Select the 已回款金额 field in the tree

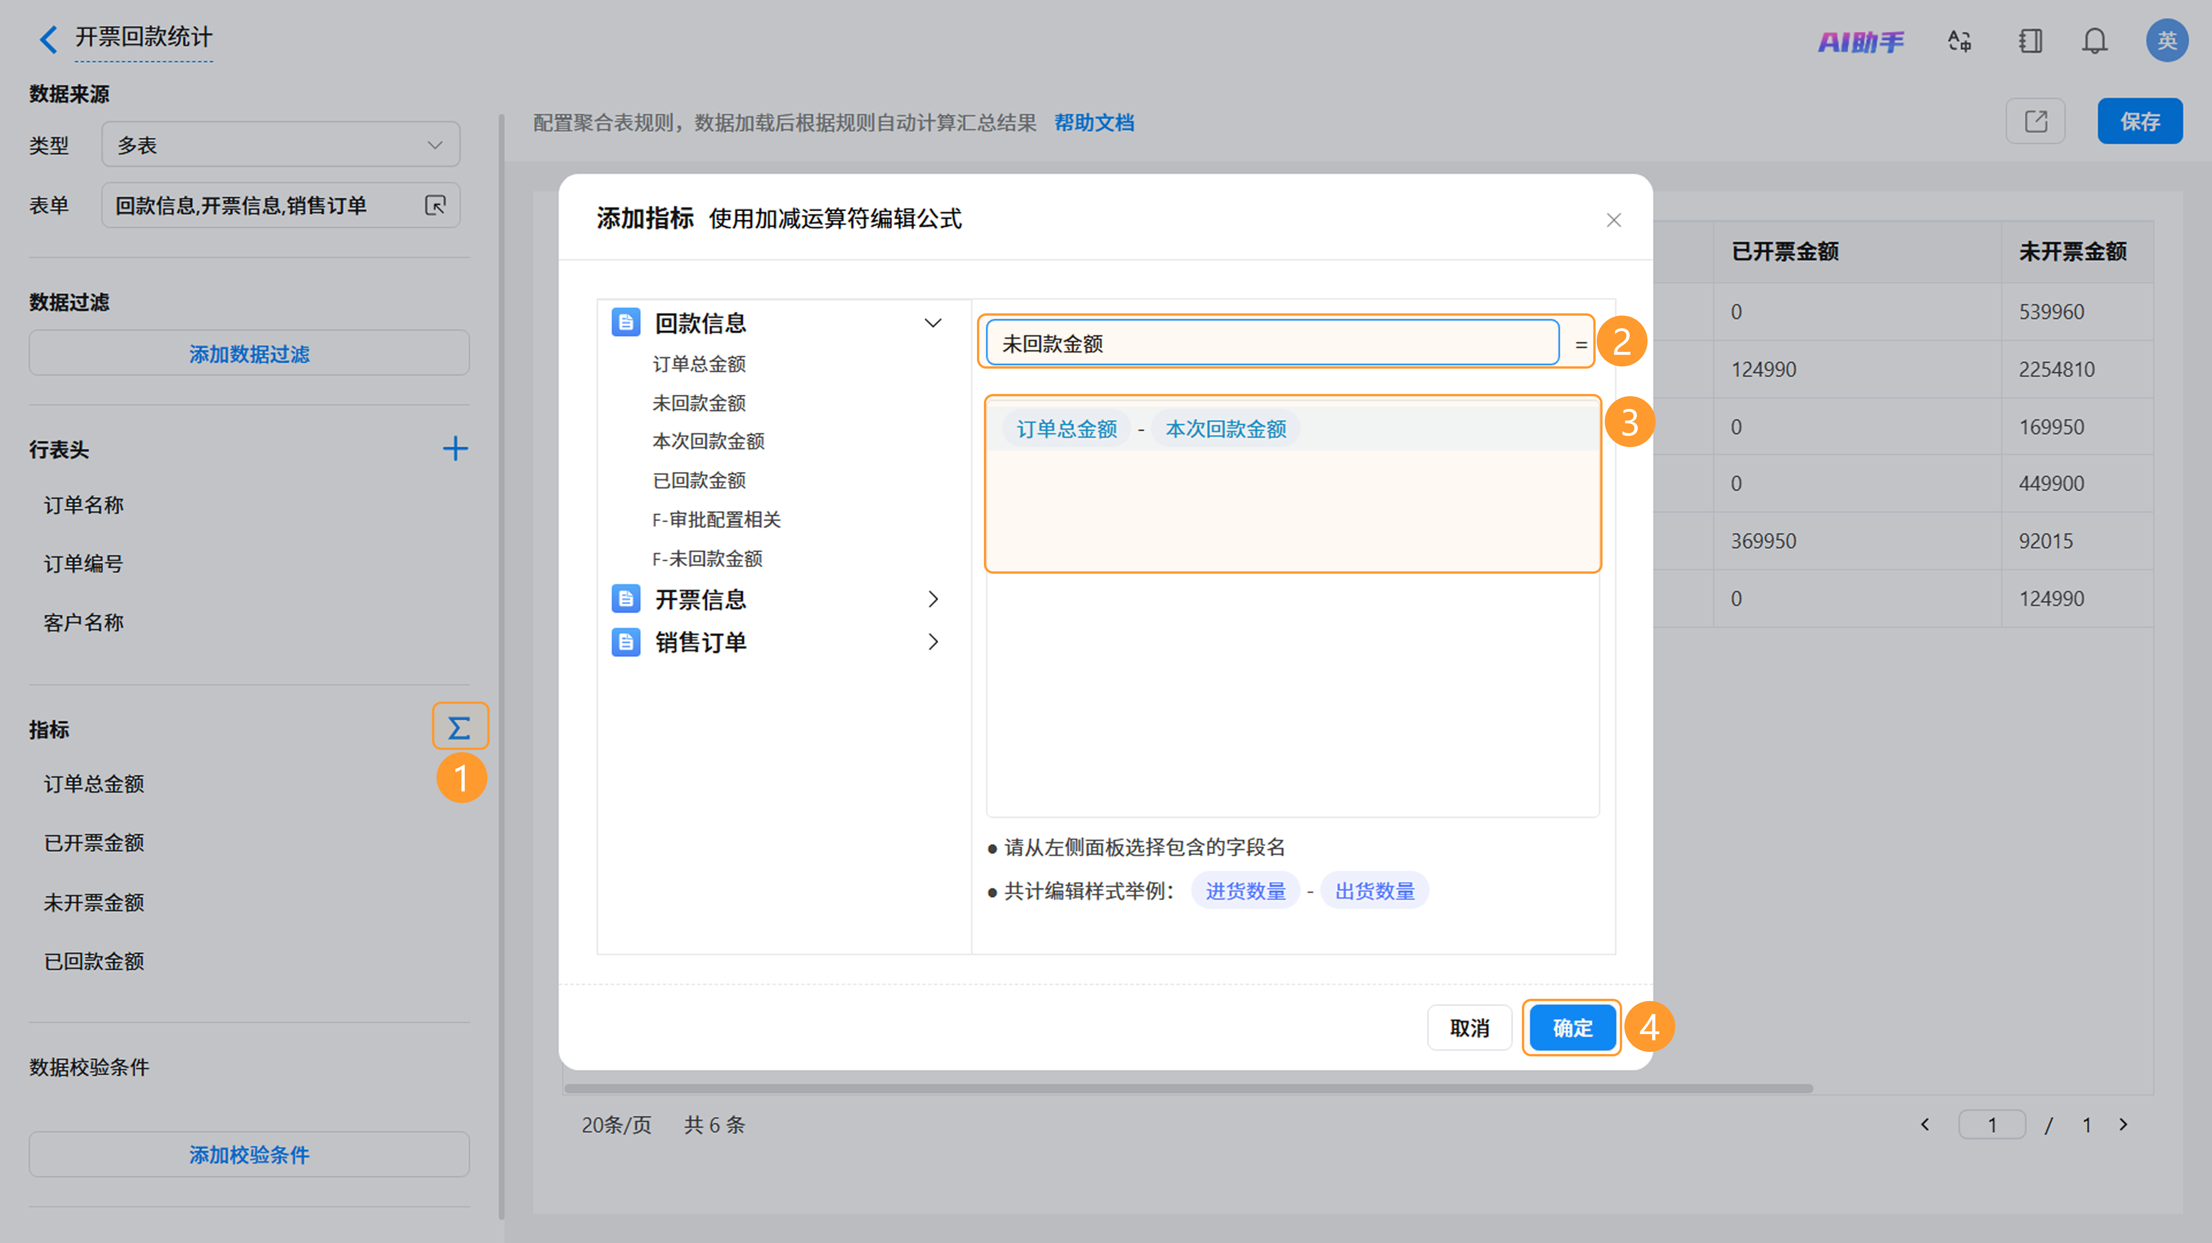point(699,480)
